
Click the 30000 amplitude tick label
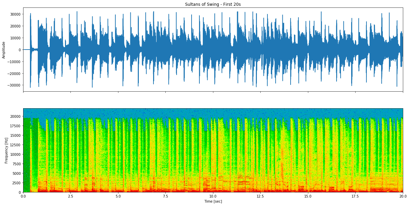(15, 14)
